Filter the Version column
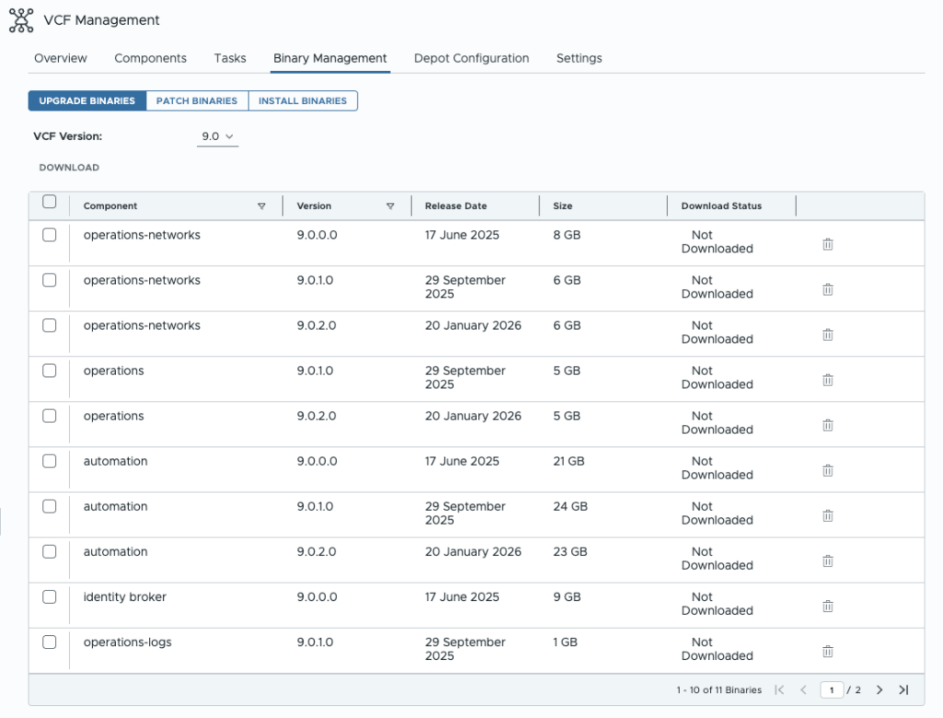 point(390,206)
